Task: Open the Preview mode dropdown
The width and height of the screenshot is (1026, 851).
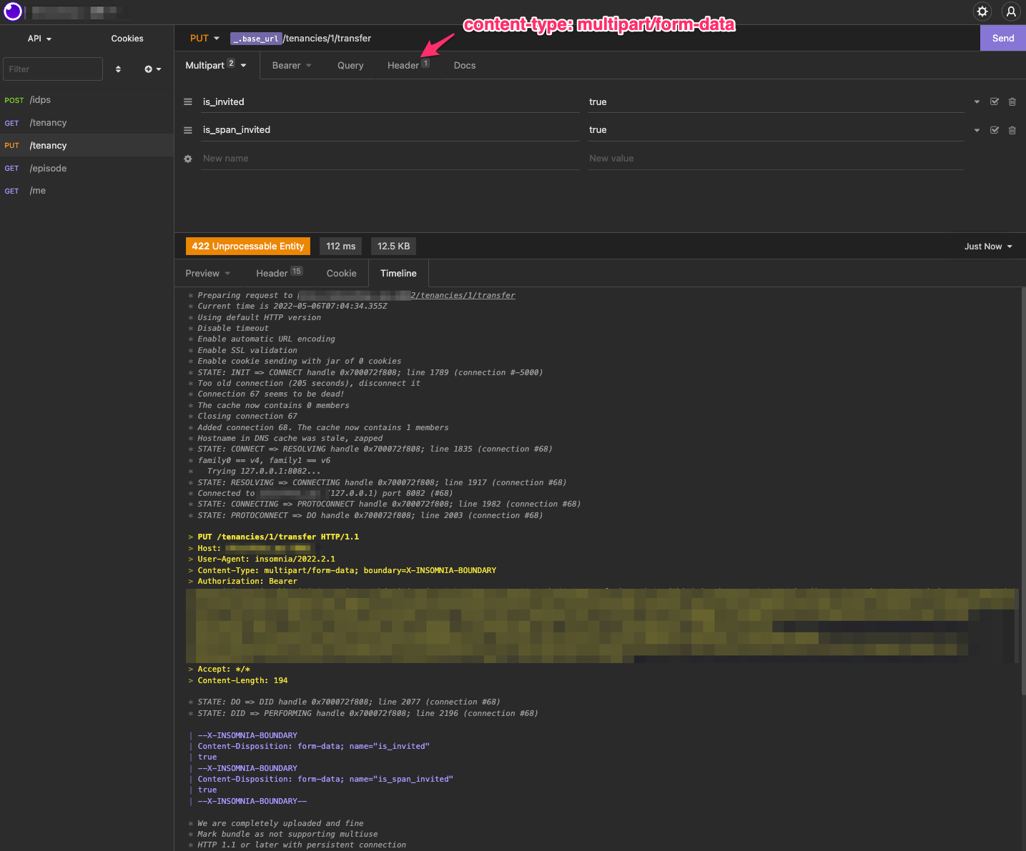Action: tap(208, 274)
